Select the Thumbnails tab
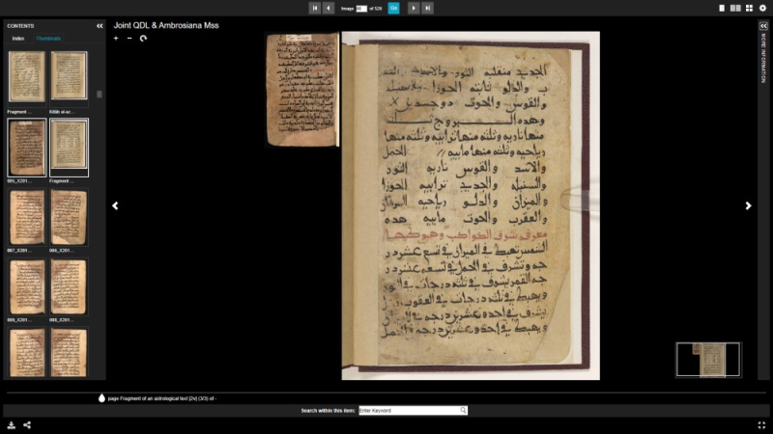 pyautogui.click(x=48, y=39)
